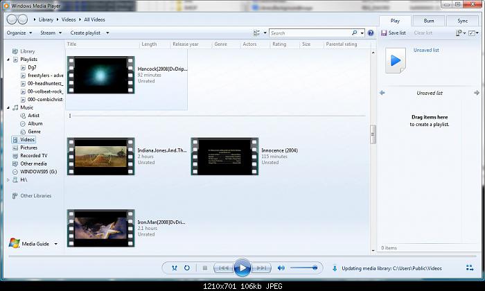Select Genre under Music

[34, 132]
